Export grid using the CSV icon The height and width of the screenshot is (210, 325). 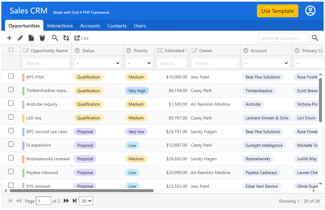pyautogui.click(x=82, y=38)
